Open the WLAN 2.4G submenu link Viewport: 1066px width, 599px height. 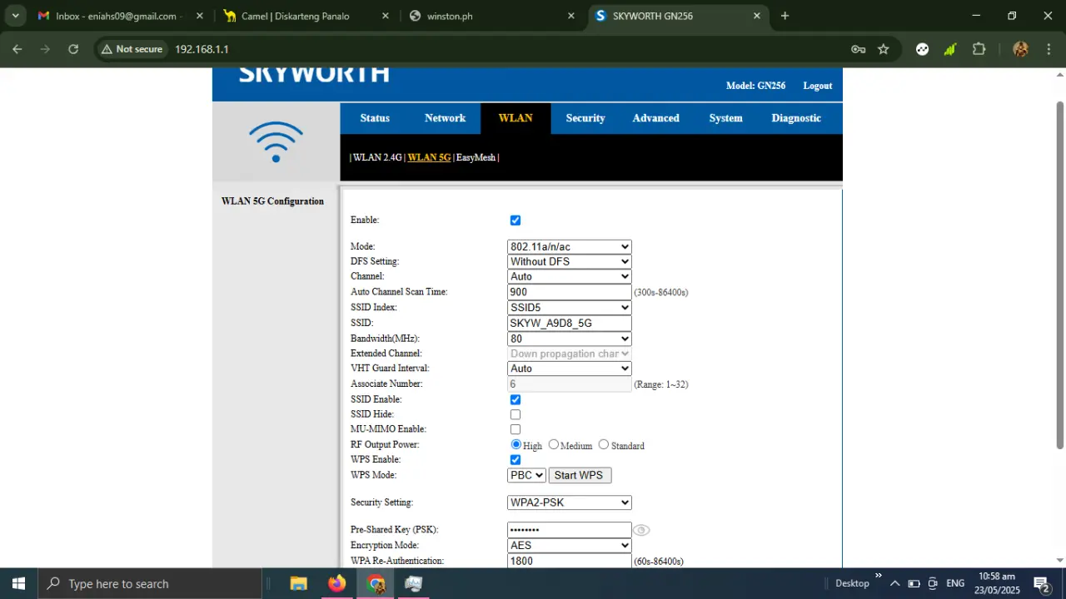(x=377, y=157)
